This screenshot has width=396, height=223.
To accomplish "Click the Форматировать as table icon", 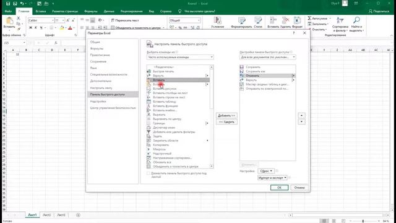I will (241, 20).
